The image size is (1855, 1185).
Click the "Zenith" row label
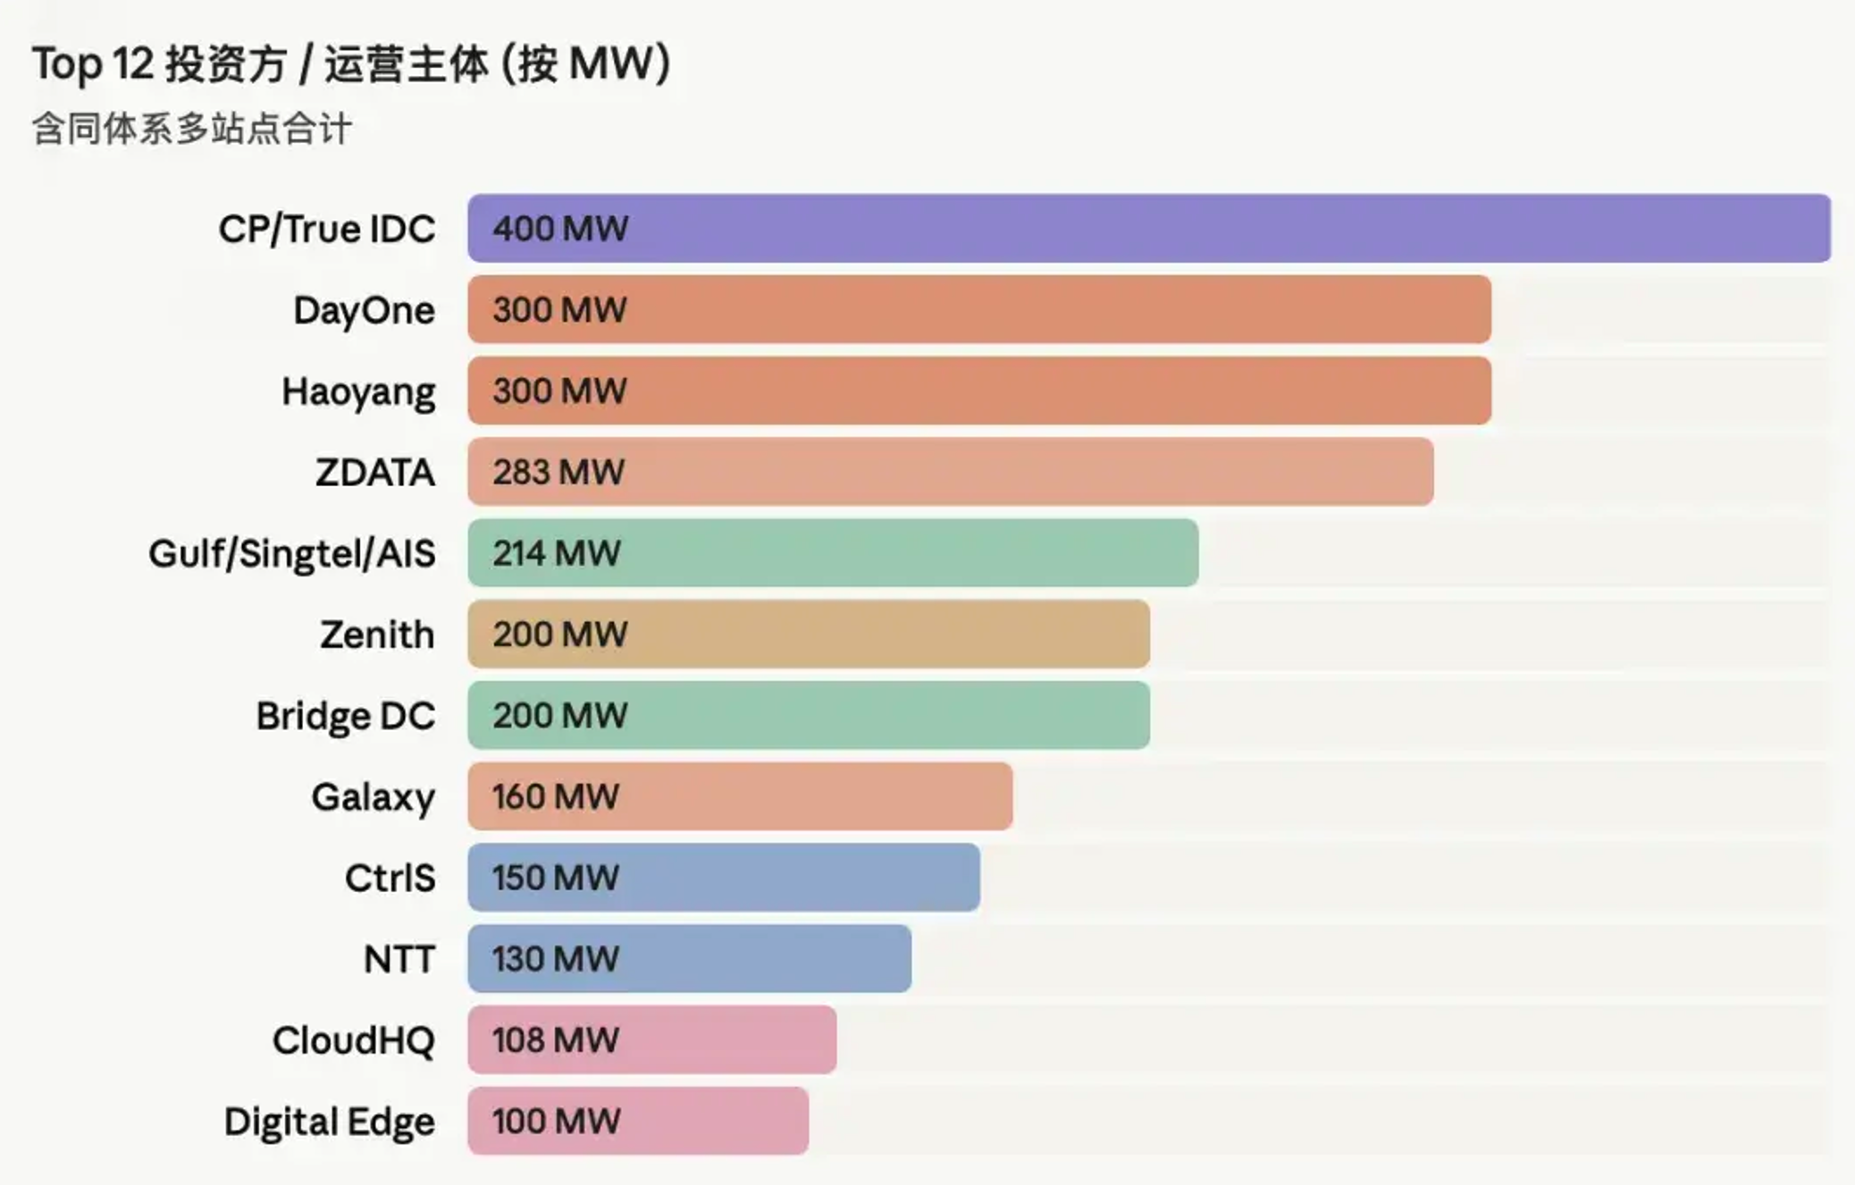pyautogui.click(x=377, y=635)
